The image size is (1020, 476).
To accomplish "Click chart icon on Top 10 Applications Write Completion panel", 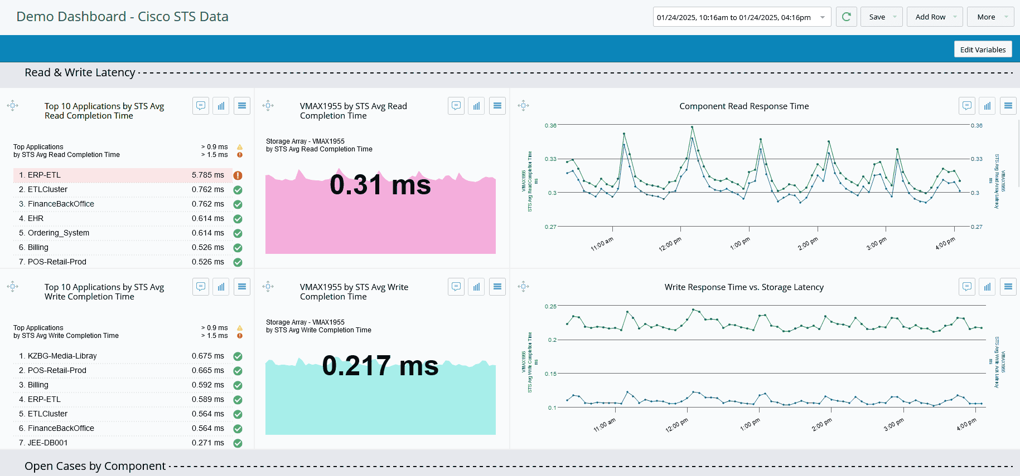I will coord(221,287).
